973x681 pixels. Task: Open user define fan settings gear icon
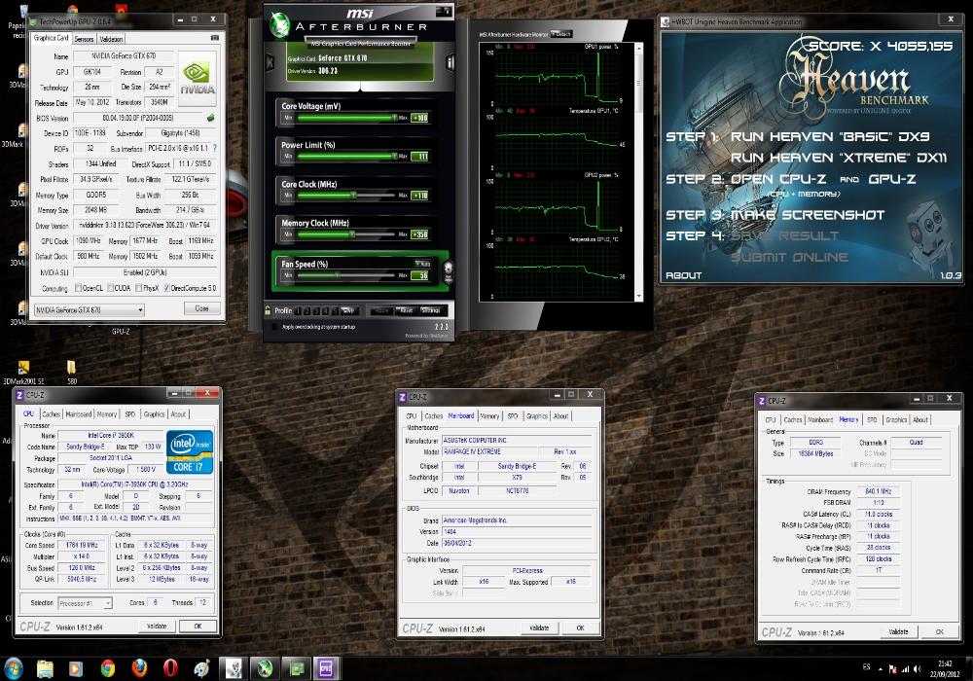pyautogui.click(x=448, y=271)
